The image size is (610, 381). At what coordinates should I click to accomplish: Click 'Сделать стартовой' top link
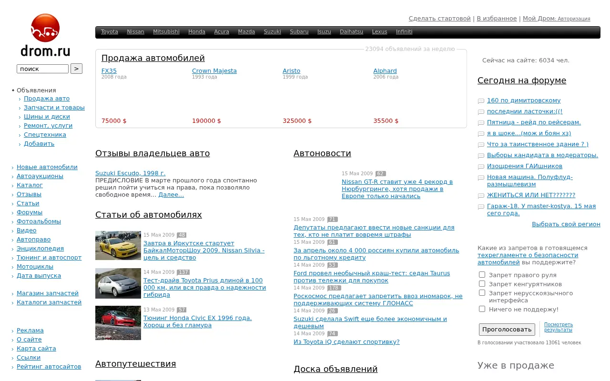tap(439, 19)
